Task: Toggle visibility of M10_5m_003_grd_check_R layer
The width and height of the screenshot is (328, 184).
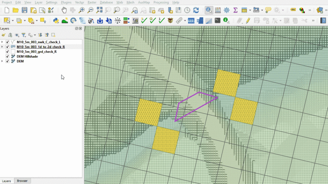Action: click(x=7, y=52)
